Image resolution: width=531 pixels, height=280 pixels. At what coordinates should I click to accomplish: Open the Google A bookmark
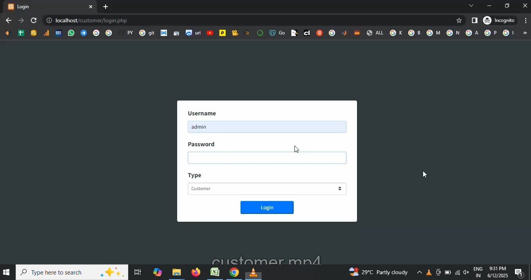coord(472,33)
